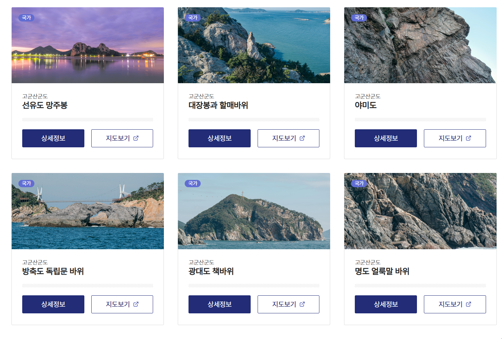Open 상세정보 for 명도 얼룩말 바위
Screen dimensions: 502x339
click(x=386, y=304)
